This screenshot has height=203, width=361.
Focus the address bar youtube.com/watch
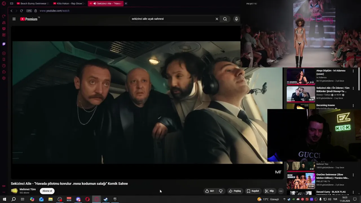coord(54,11)
